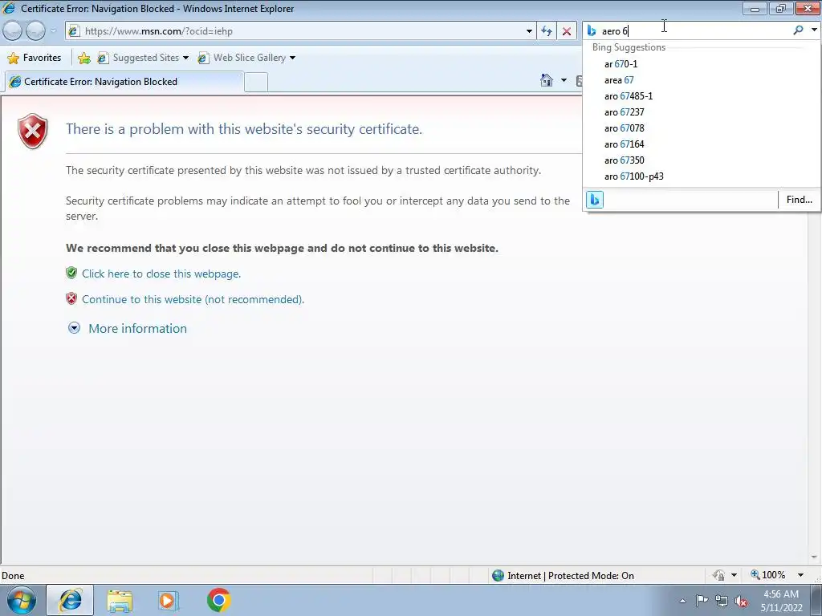822x616 pixels.
Task: Expand the More information section
Action: [x=137, y=328]
